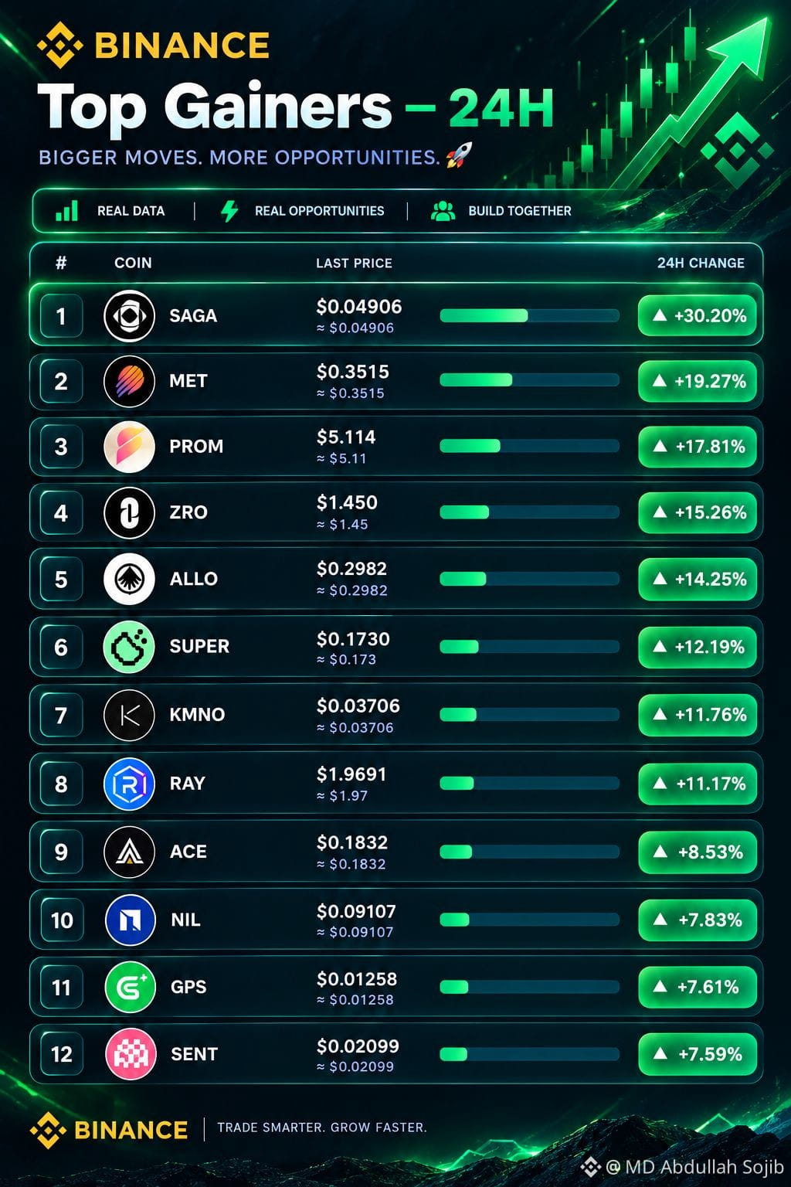Select the PROM coin icon
The height and width of the screenshot is (1187, 791).
(129, 447)
